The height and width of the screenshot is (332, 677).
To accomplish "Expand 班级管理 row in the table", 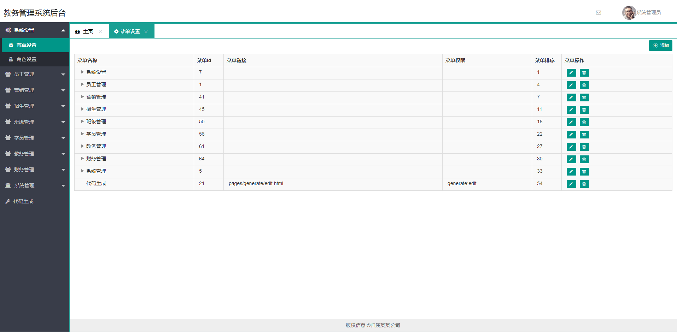I will (x=82, y=121).
